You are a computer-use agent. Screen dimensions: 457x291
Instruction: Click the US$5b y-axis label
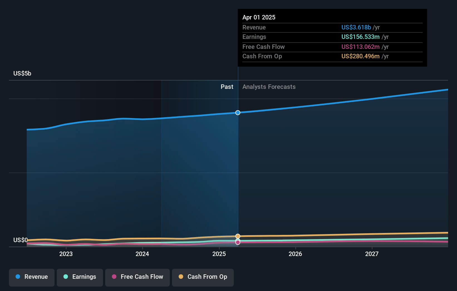tap(22, 73)
